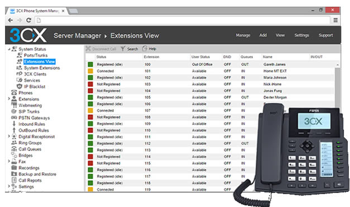Expand the Settings tree node
This screenshot has height=207, width=350.
tap(9, 186)
